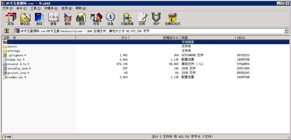Sort by 压缩后大小 column header
The width and height of the screenshot is (291, 140).
(154, 38)
